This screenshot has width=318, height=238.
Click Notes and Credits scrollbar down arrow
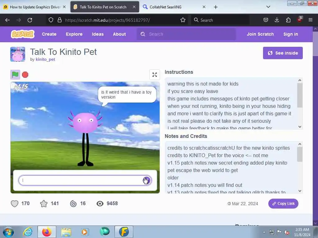300,191
